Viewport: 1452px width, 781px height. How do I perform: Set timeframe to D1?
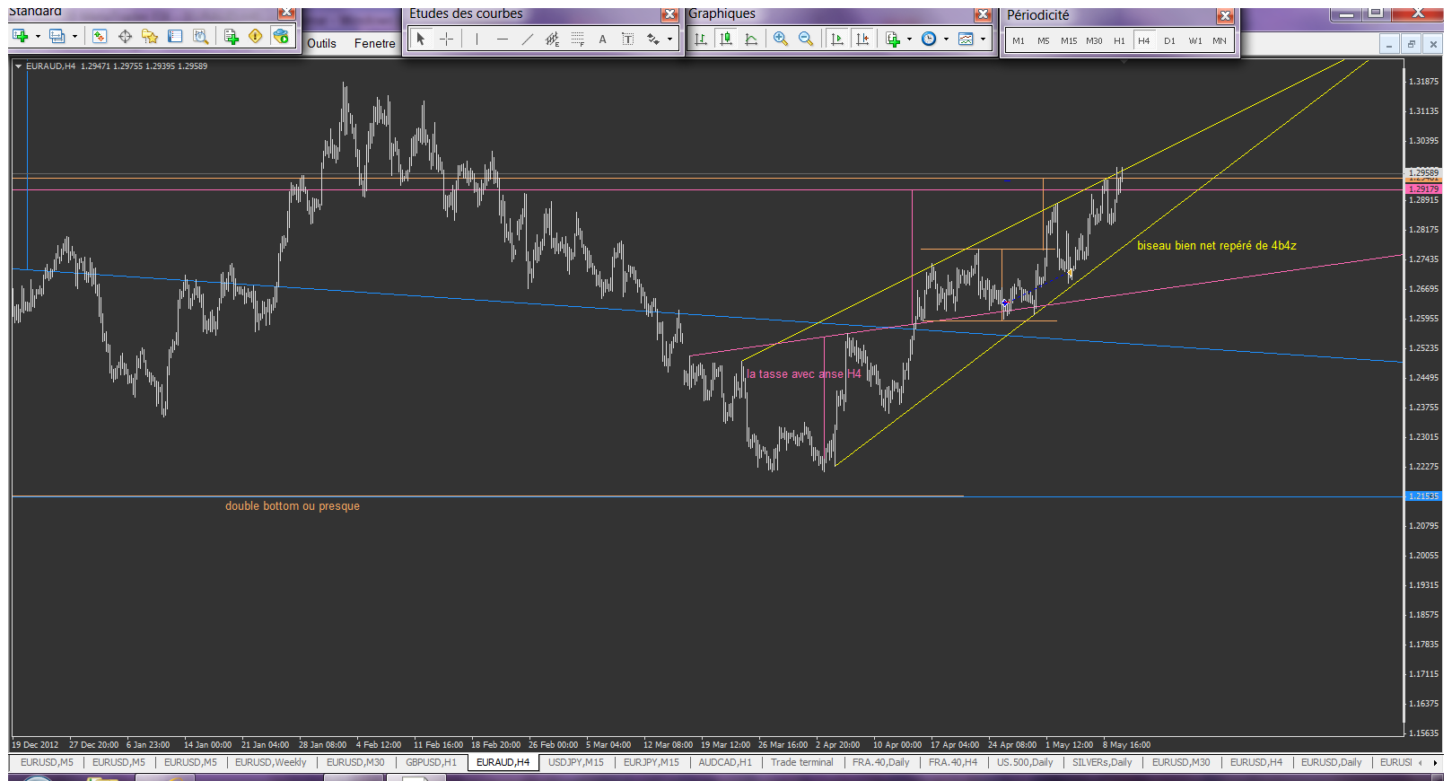1169,40
